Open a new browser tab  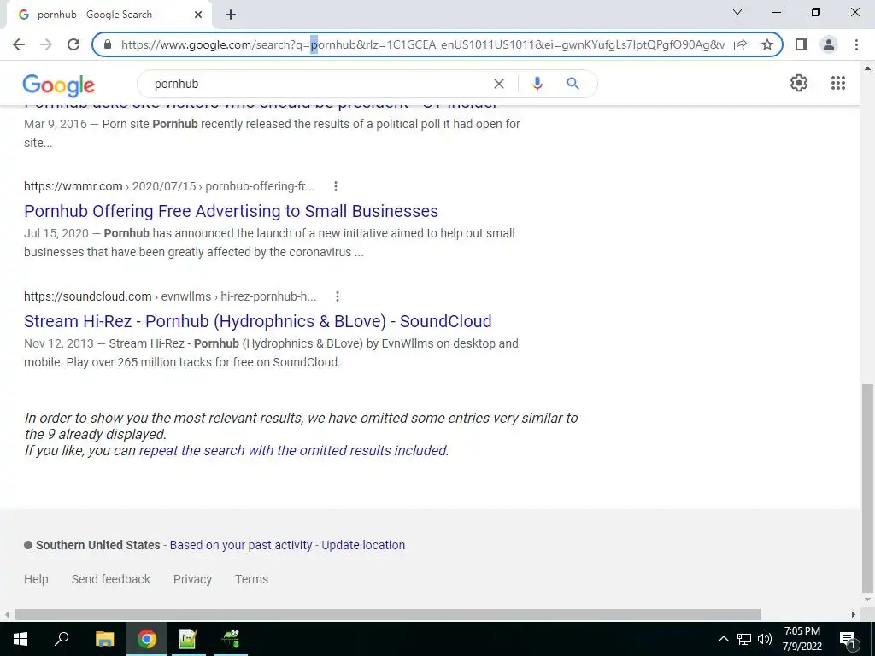tap(231, 15)
